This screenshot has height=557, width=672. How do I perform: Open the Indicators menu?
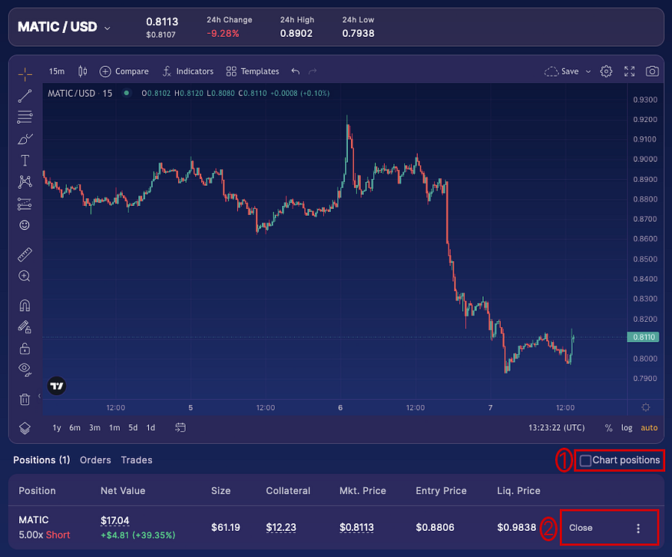point(187,71)
